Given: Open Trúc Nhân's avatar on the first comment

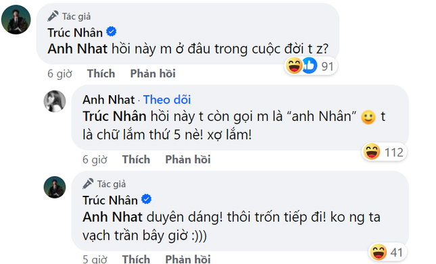Looking at the screenshot, I should click(16, 20).
